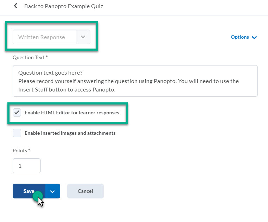Focus the Points number field
Screen dimensions: 268x222
27,166
